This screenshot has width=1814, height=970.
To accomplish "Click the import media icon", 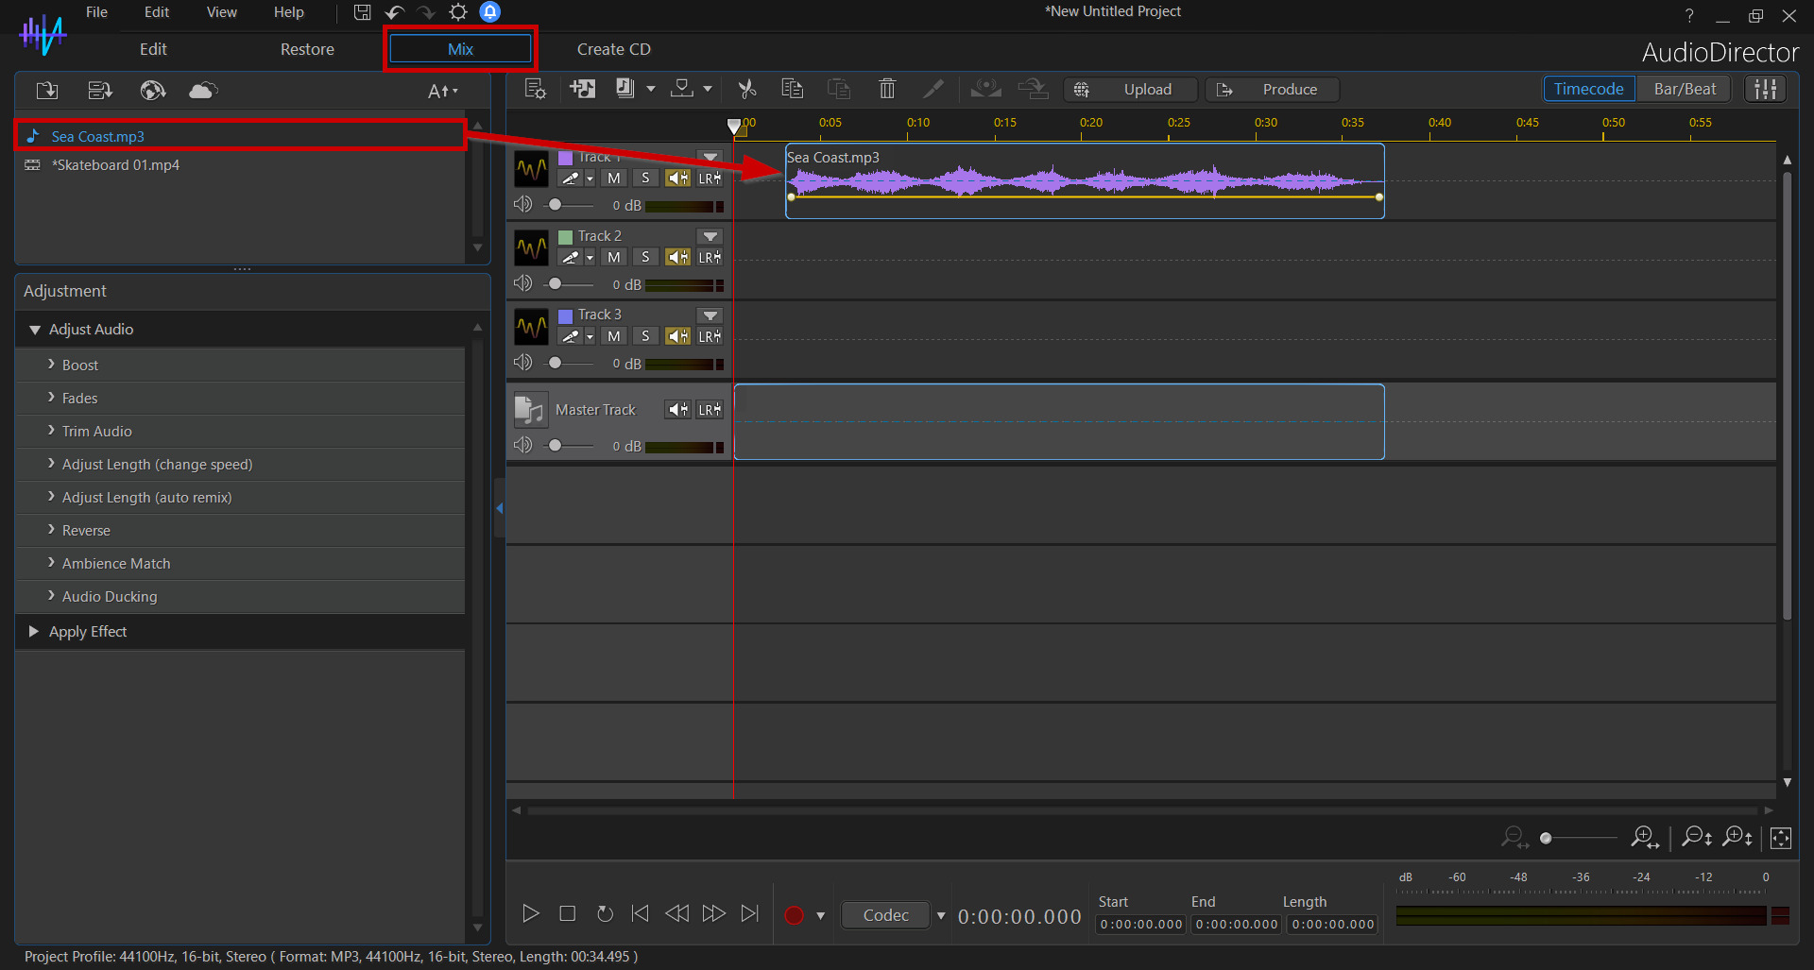I will tap(46, 91).
